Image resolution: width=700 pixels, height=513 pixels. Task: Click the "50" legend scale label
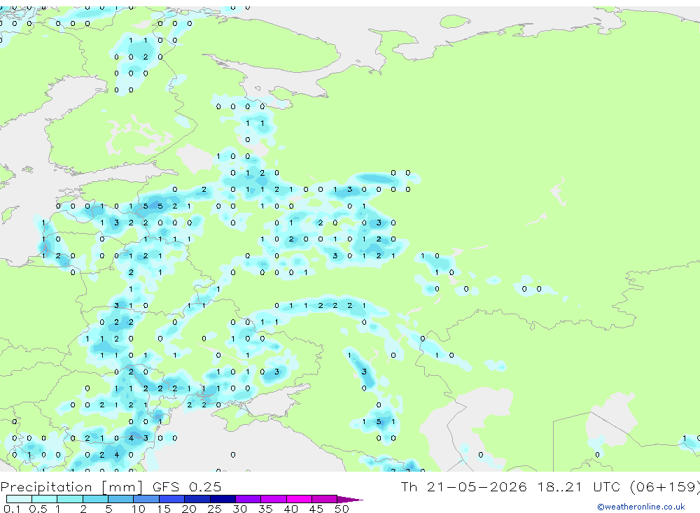342,509
